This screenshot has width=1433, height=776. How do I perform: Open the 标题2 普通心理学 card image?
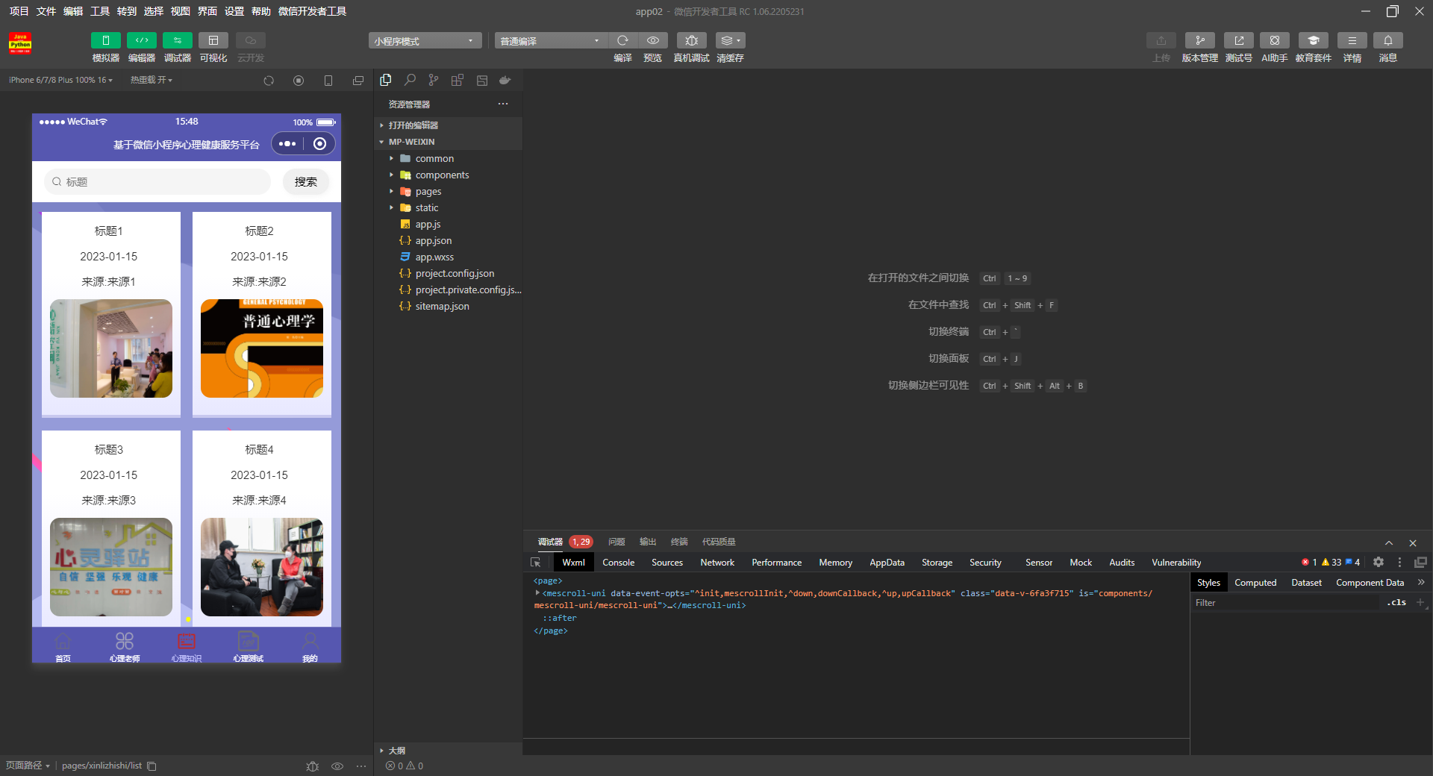(x=262, y=348)
